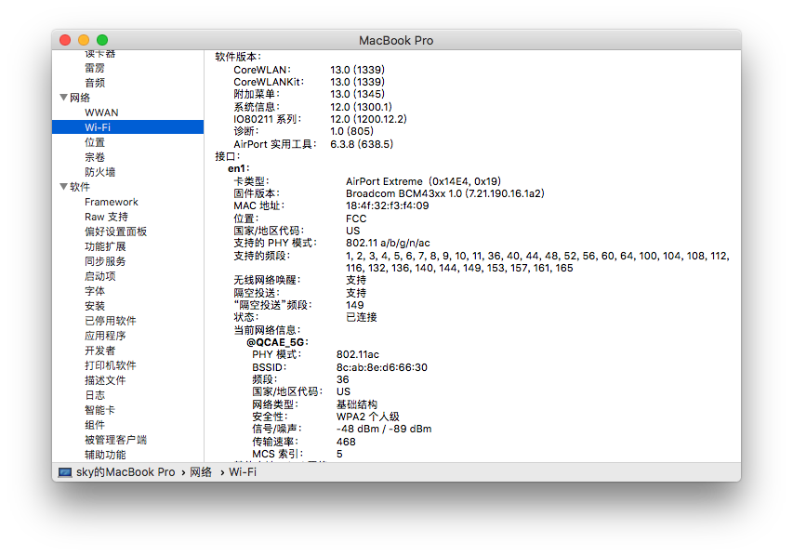
Task: Open 辅助功能 item
Action: tap(105, 455)
